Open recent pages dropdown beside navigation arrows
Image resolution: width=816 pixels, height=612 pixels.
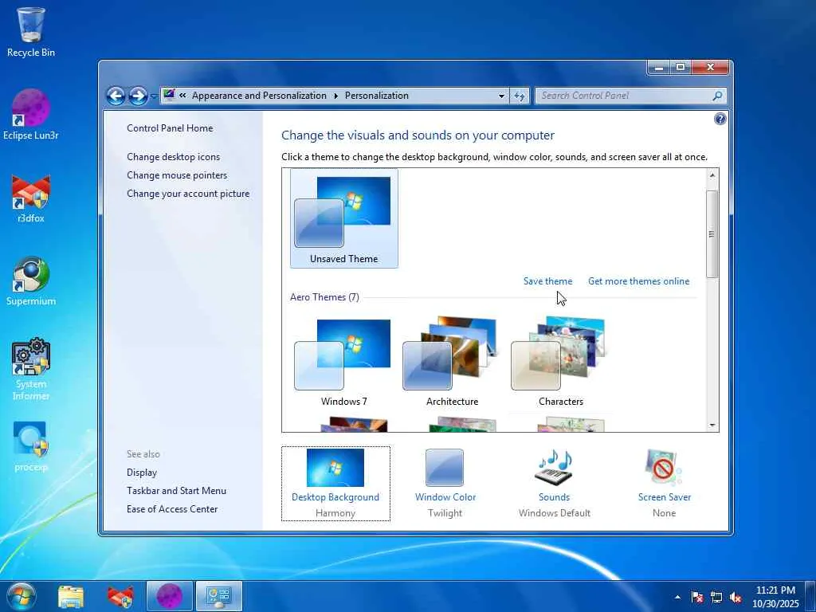[154, 96]
